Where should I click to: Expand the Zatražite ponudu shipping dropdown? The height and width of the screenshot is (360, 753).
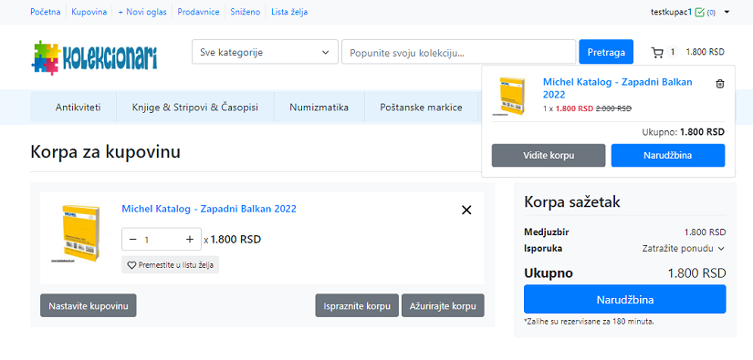683,248
